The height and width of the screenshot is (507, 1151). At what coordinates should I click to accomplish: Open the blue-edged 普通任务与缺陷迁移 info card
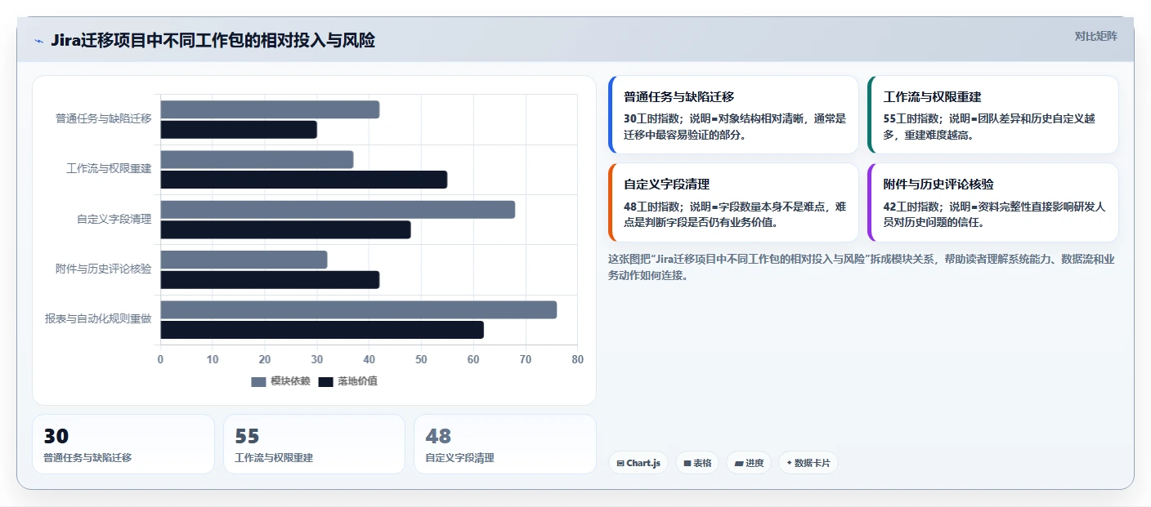(x=733, y=114)
